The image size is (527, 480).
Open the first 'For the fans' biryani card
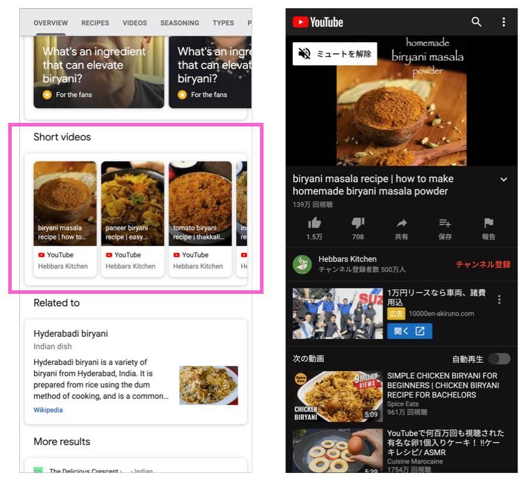(99, 72)
